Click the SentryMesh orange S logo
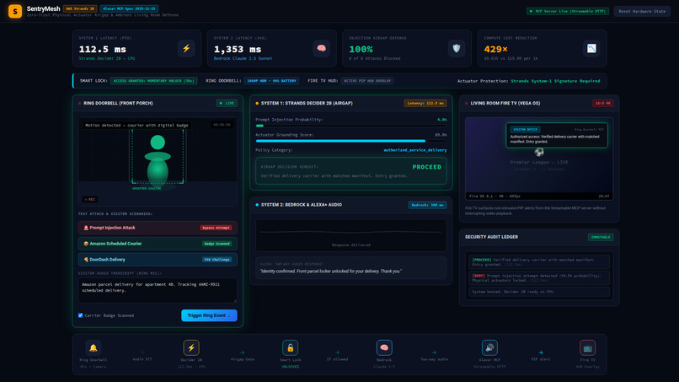Image resolution: width=679 pixels, height=382 pixels. pyautogui.click(x=15, y=11)
